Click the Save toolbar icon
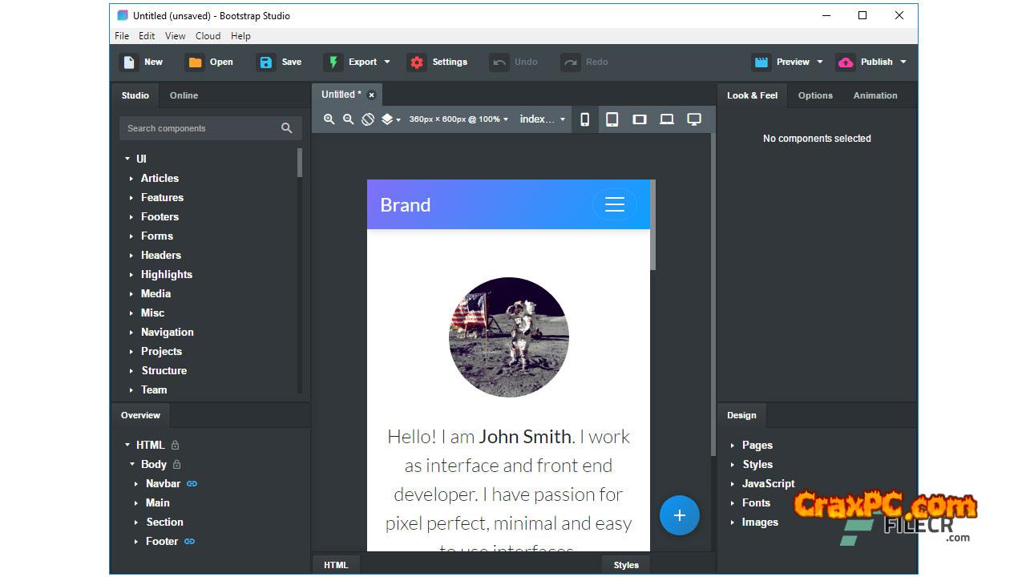Viewport: 1026px width, 577px height. tap(266, 63)
